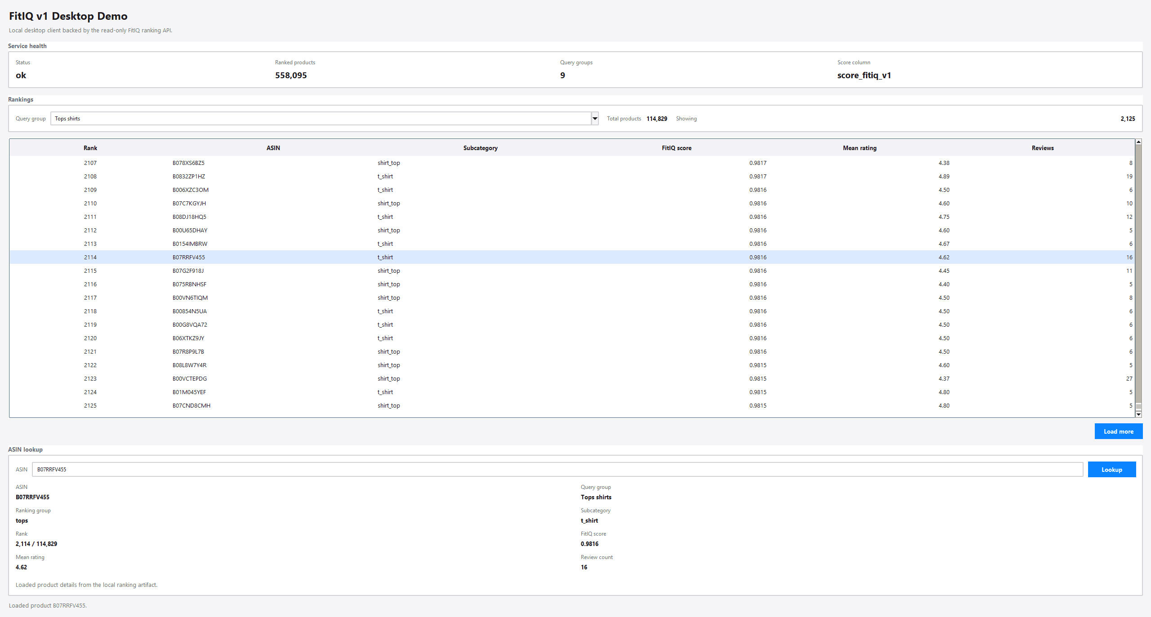Viewport: 1151px width, 617px height.
Task: Select row with ASIN B00854N5UA
Action: tap(572, 311)
